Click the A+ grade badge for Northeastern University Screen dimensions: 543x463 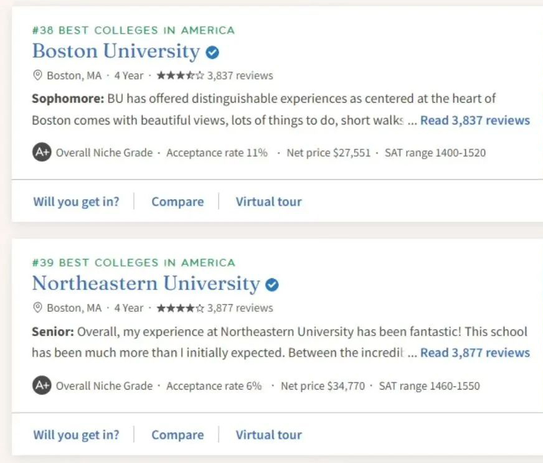coord(42,385)
